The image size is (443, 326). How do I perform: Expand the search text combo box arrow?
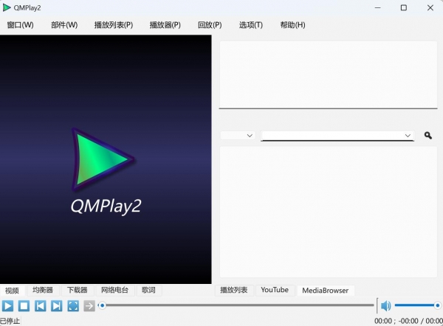(408, 136)
